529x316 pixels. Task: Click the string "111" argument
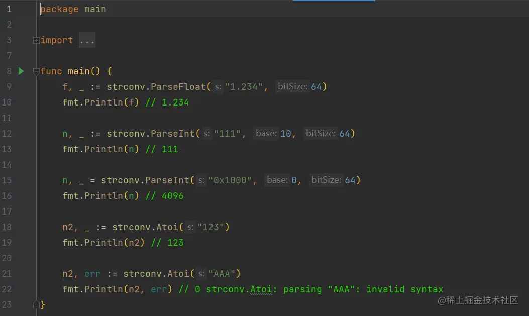(x=227, y=134)
